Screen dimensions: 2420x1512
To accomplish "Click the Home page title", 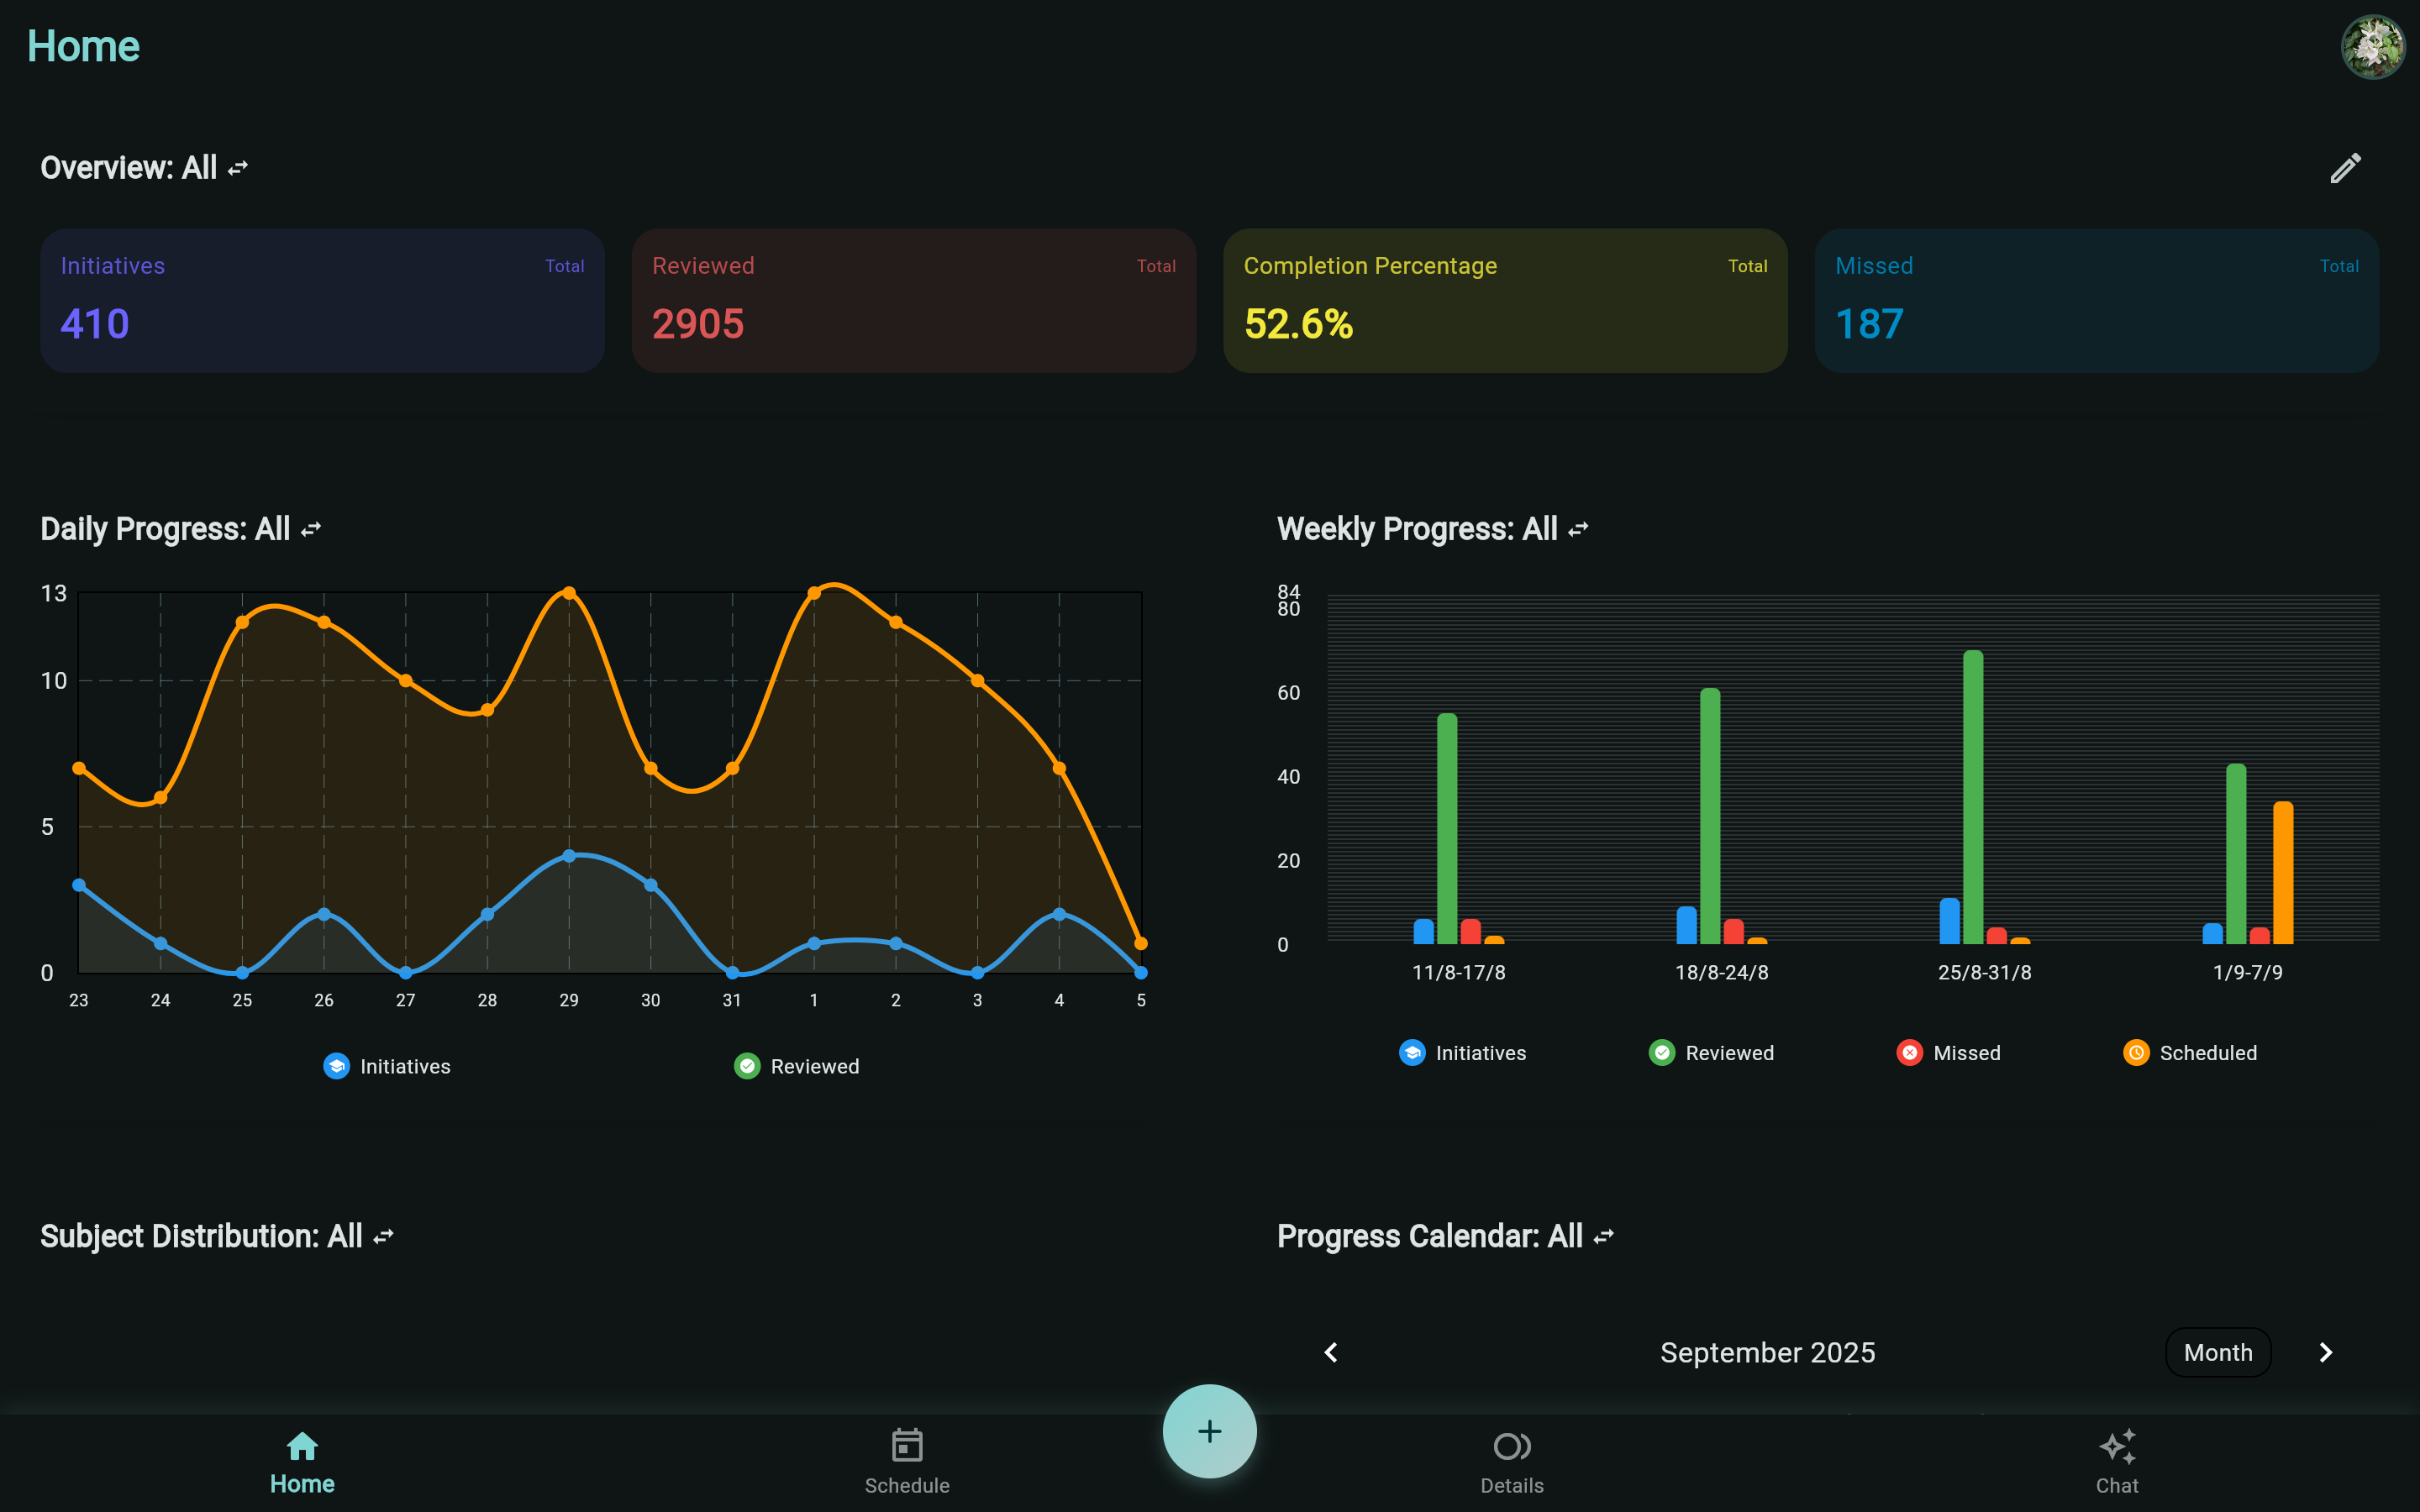I will click(83, 46).
